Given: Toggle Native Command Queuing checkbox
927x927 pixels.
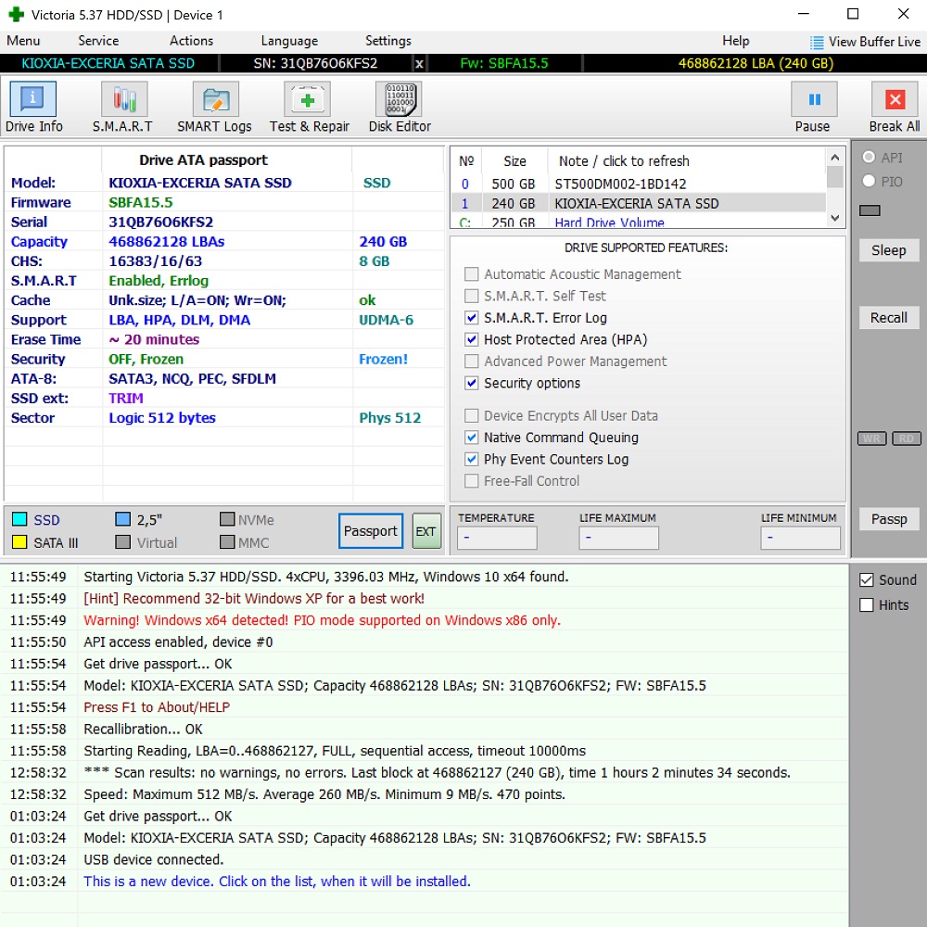Looking at the screenshot, I should [471, 438].
